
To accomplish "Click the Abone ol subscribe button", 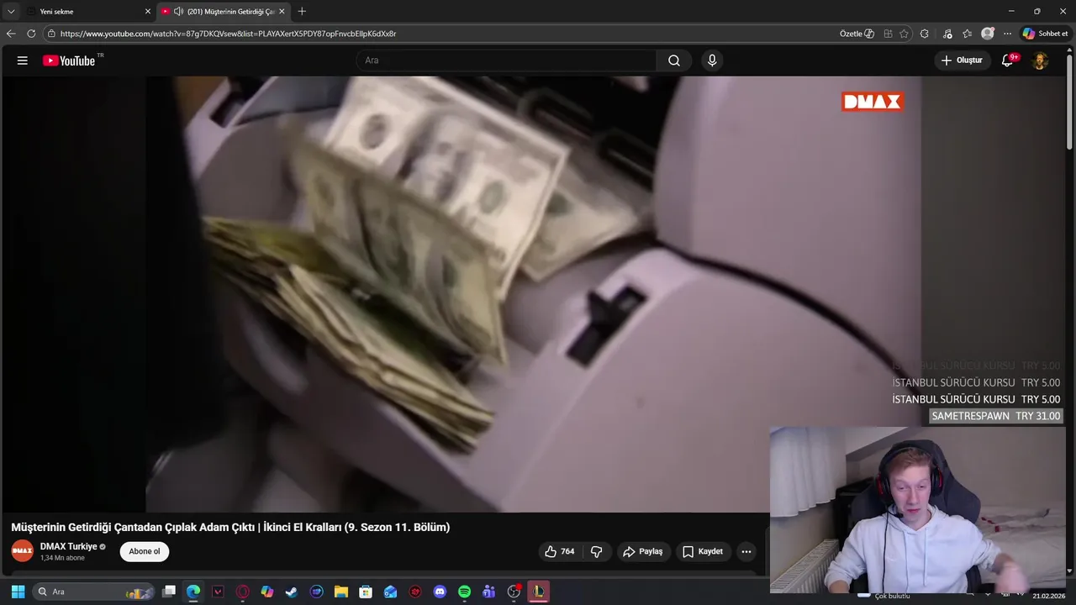I will [145, 551].
